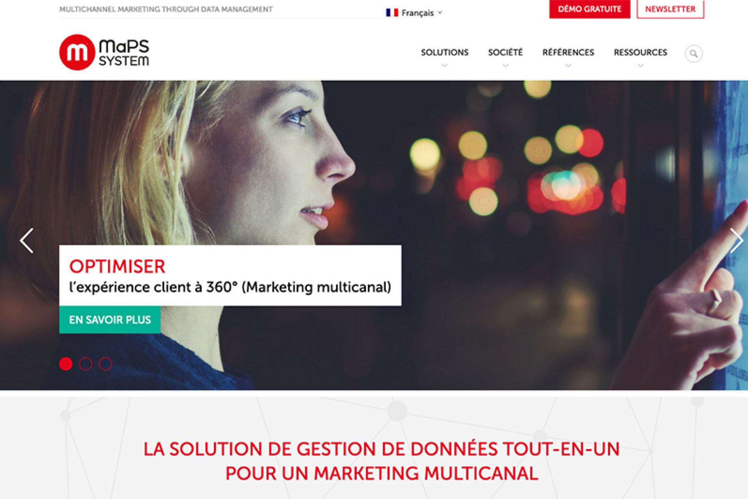Click the En Savoir Plus button
This screenshot has height=499, width=748.
pos(110,320)
